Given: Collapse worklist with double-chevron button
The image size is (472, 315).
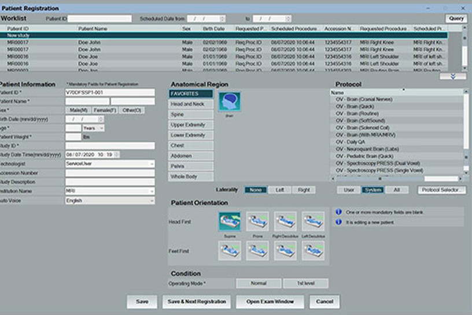Looking at the screenshot, I should (453, 76).
